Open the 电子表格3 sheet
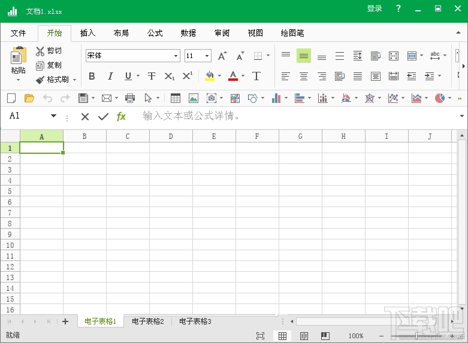 click(195, 321)
